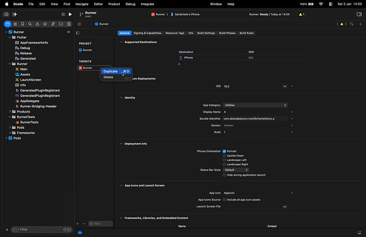Enable Upside Down orientation
The height and width of the screenshot is (237, 366).
click(224, 156)
